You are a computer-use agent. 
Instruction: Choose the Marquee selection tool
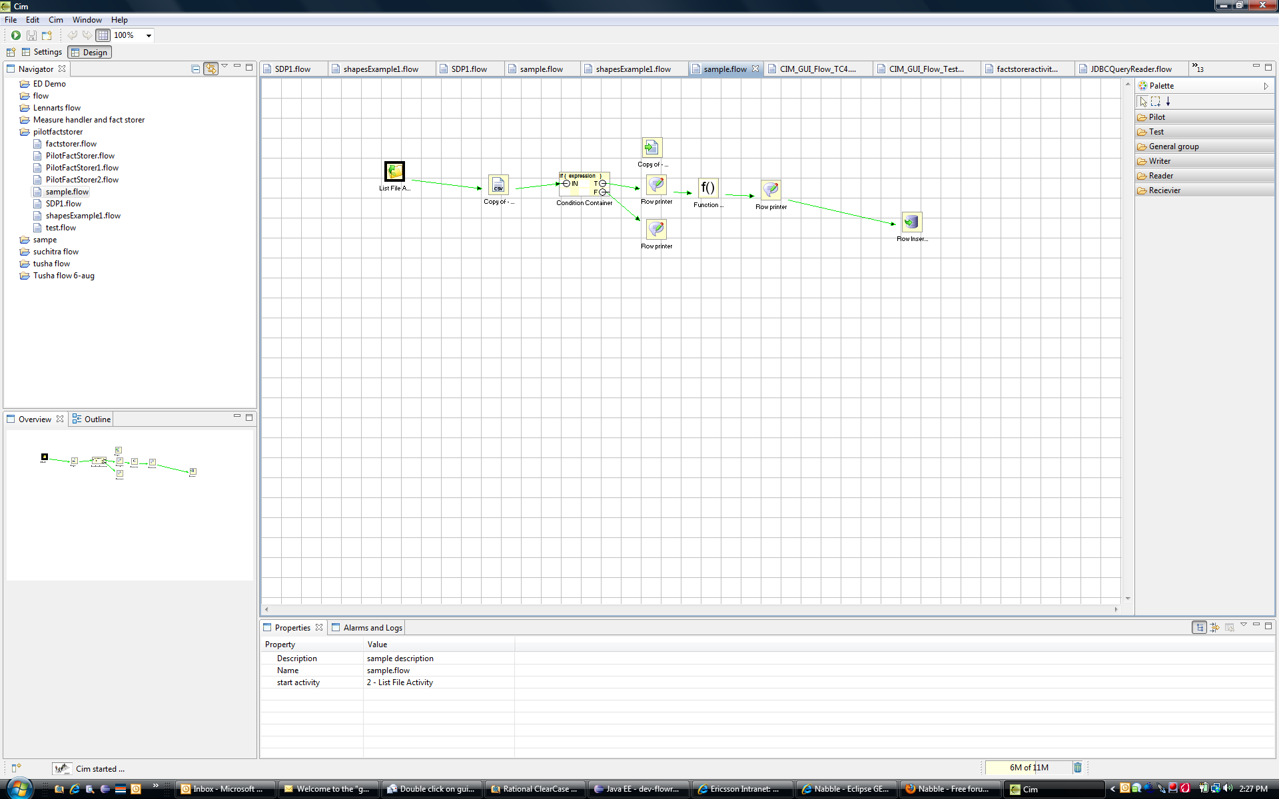pos(1156,101)
